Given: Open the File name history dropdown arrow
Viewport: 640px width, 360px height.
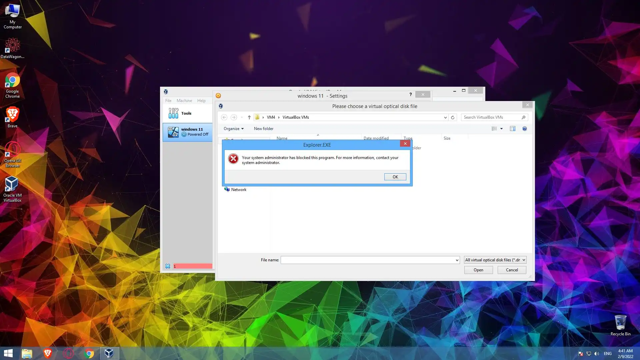Looking at the screenshot, I should (x=457, y=260).
